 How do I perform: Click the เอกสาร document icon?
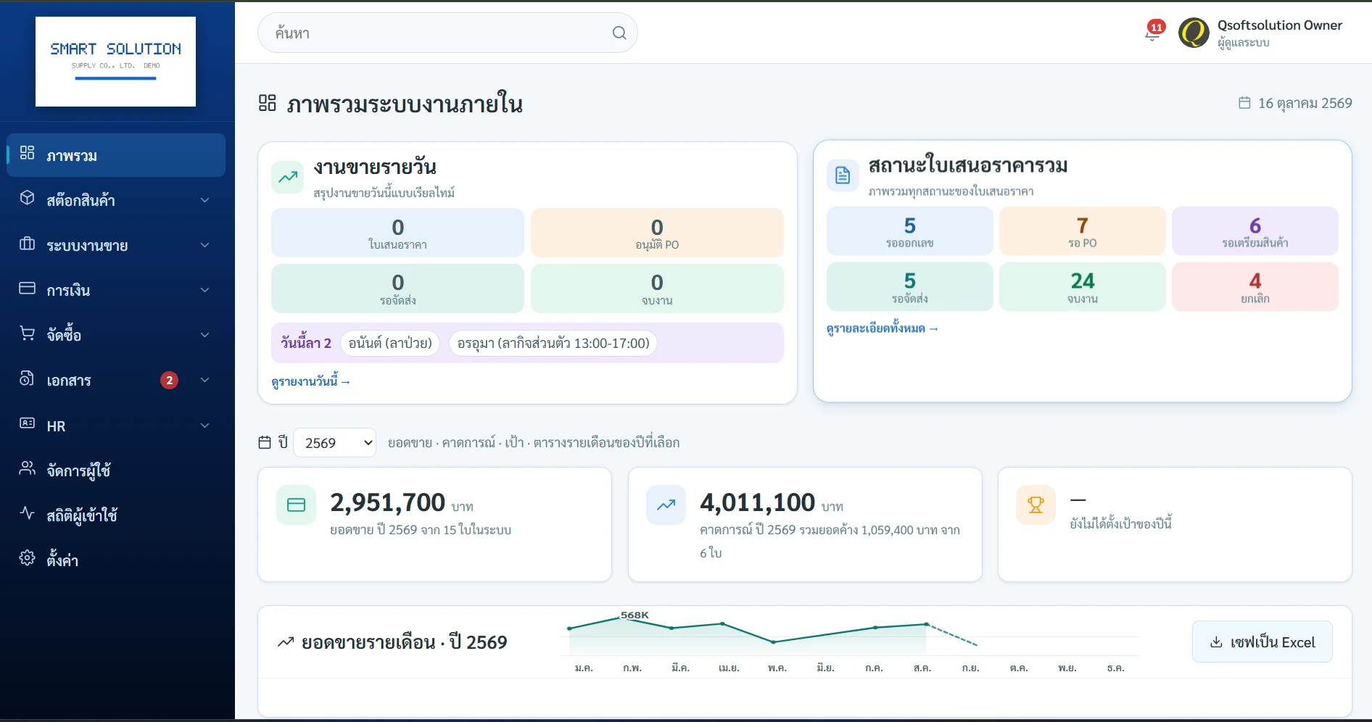pos(27,378)
